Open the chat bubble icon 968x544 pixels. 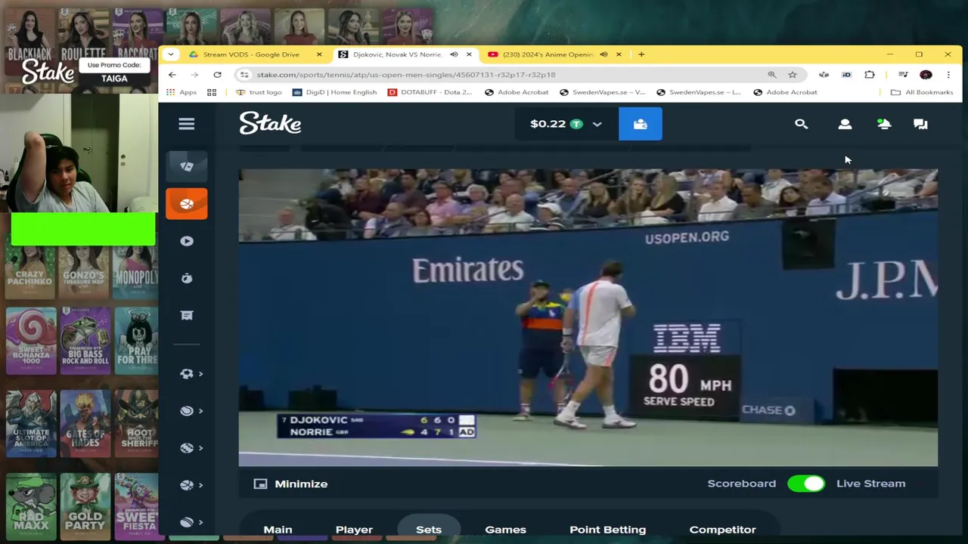click(920, 124)
